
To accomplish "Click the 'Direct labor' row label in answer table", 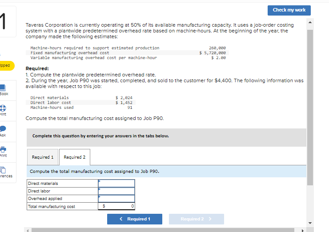I will point(39,191).
